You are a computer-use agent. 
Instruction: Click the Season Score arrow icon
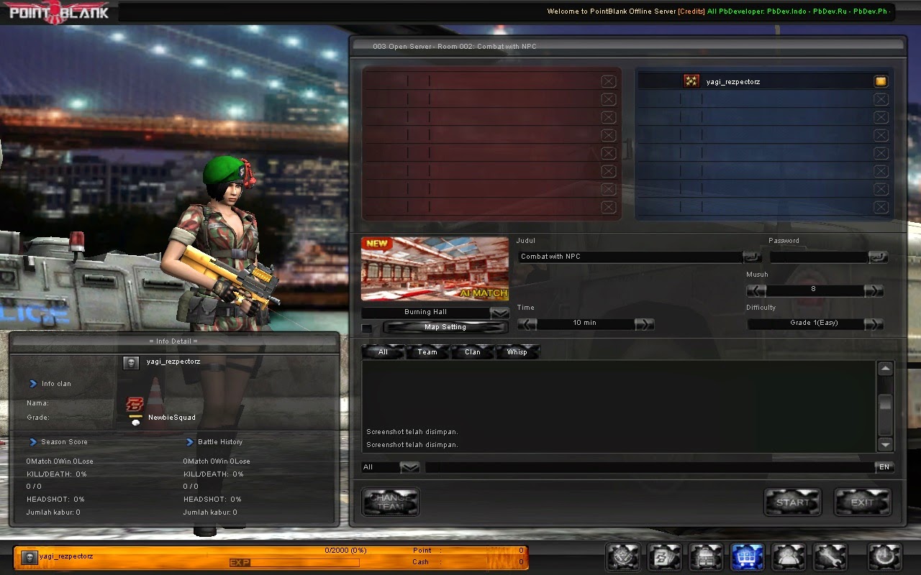33,442
